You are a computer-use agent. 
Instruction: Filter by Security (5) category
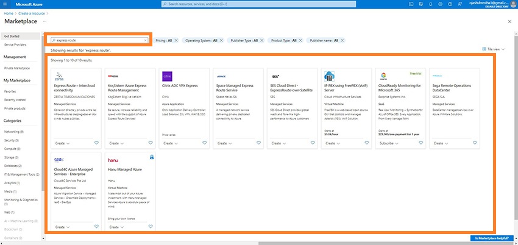[x=12, y=140]
